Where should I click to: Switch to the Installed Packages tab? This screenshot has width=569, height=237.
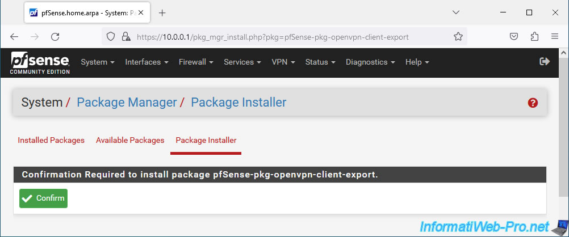pyautogui.click(x=51, y=140)
